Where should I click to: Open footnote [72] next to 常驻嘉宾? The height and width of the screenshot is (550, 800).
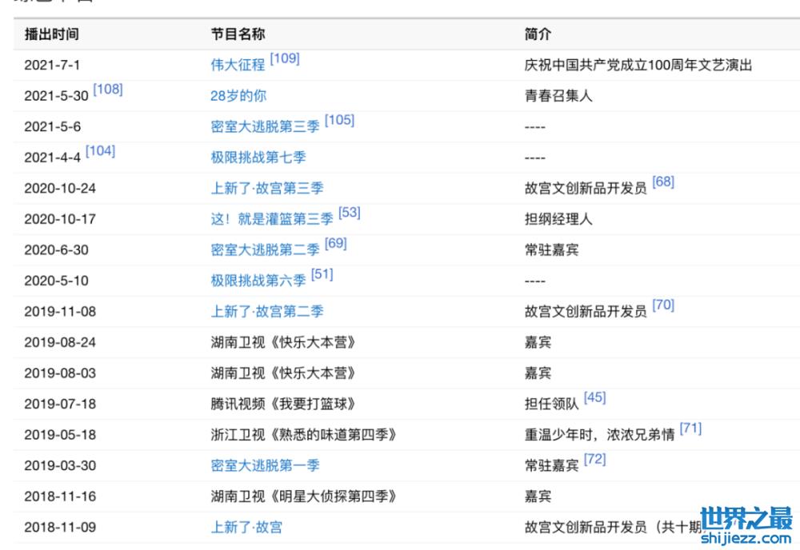594,459
